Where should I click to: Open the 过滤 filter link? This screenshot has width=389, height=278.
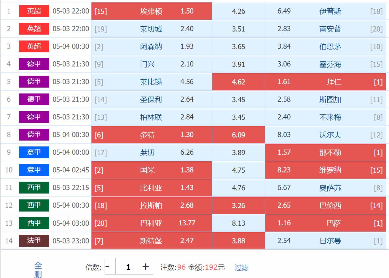point(241,268)
